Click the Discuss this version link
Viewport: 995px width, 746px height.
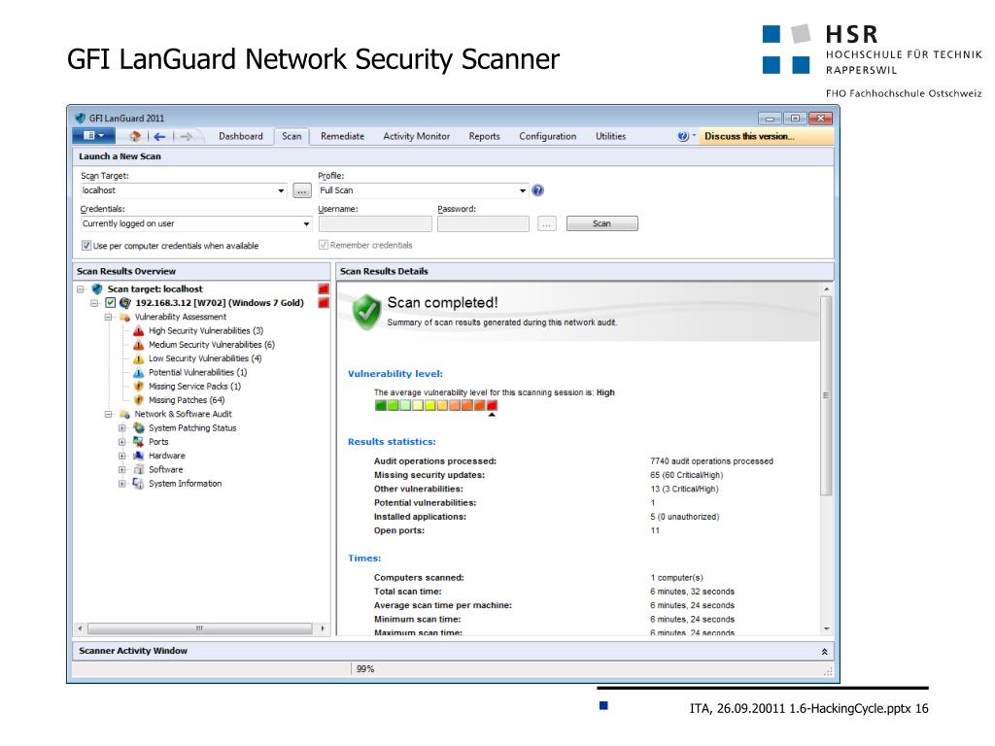(x=749, y=136)
